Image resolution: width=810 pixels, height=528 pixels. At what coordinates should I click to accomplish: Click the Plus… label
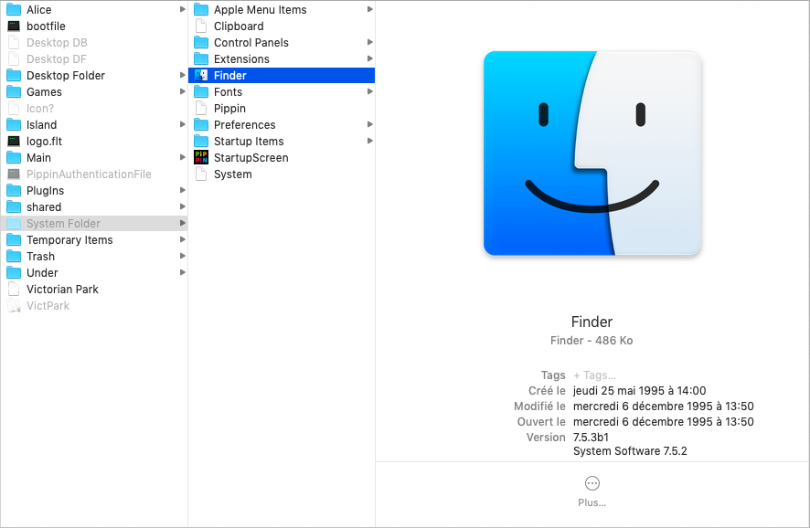click(x=592, y=502)
